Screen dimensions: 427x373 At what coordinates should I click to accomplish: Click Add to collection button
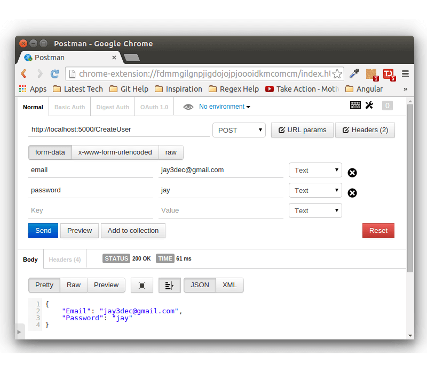click(x=133, y=231)
